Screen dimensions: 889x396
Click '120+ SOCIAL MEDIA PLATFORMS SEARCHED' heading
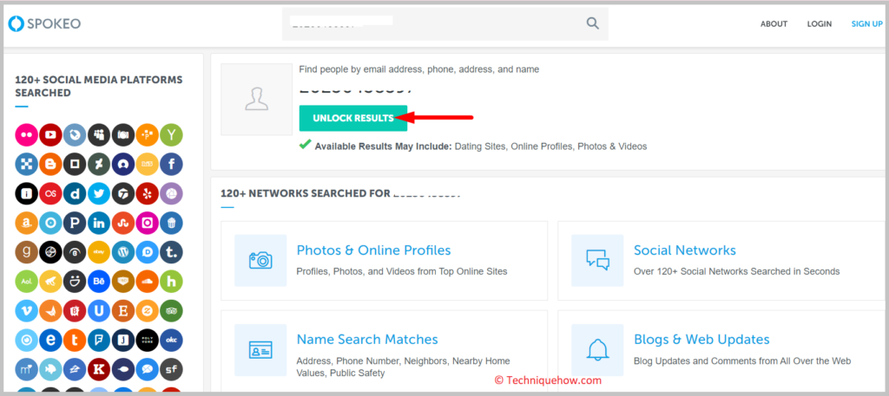(x=99, y=86)
